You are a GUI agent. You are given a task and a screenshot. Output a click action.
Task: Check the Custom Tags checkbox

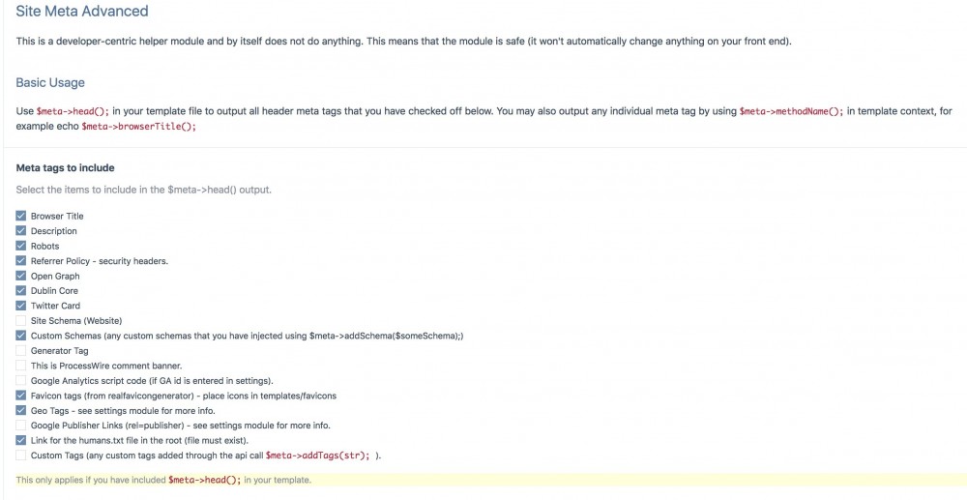point(21,455)
